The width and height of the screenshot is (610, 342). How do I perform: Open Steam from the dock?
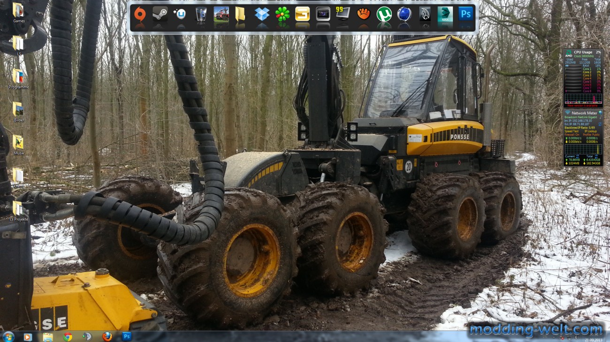click(160, 14)
